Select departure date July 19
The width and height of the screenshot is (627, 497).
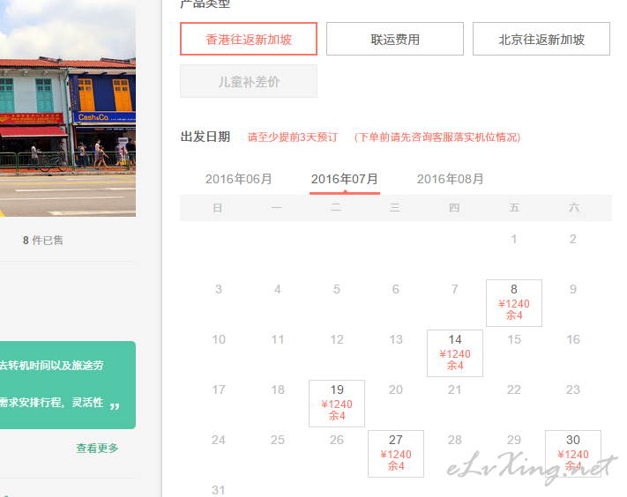(337, 404)
